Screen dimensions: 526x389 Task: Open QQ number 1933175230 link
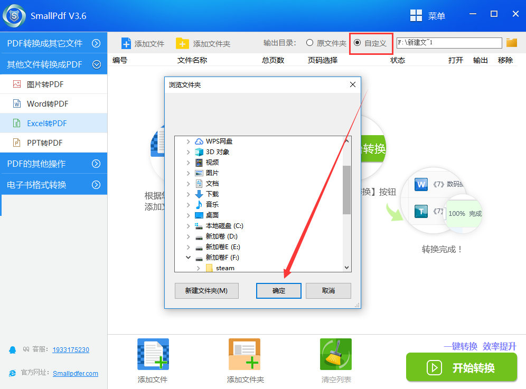point(71,350)
